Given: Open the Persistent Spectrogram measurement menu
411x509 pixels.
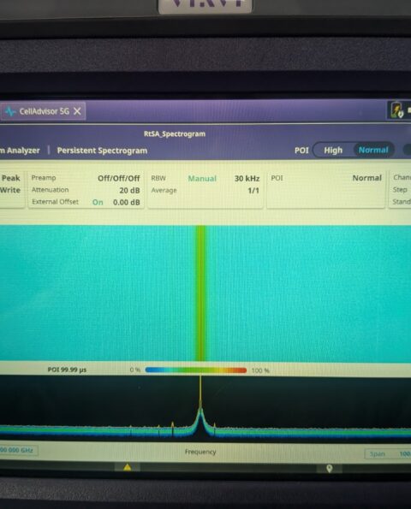Looking at the screenshot, I should [102, 151].
